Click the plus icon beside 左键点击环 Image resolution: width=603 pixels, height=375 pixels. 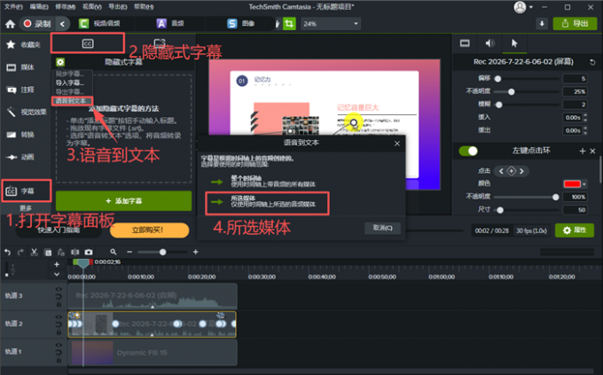583,152
